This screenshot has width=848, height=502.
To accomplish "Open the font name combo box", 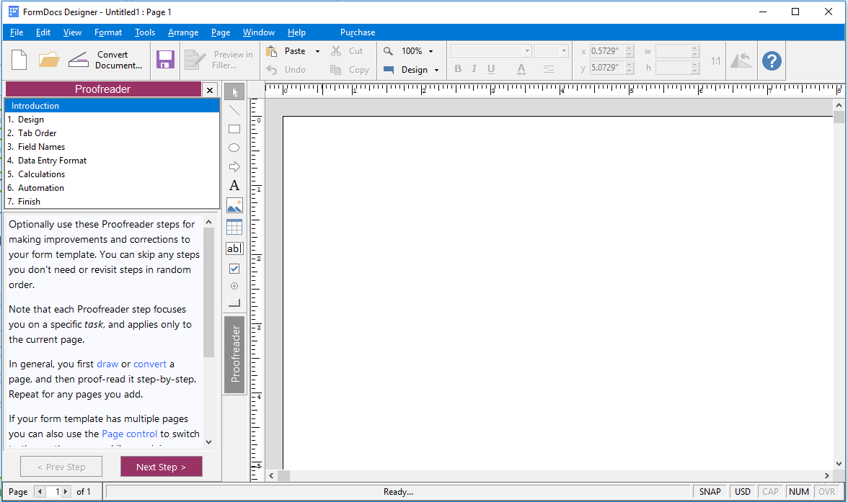I will (491, 51).
